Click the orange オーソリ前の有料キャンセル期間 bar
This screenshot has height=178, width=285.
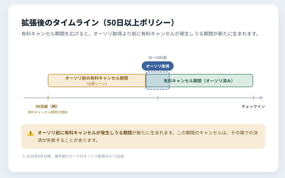tap(97, 81)
